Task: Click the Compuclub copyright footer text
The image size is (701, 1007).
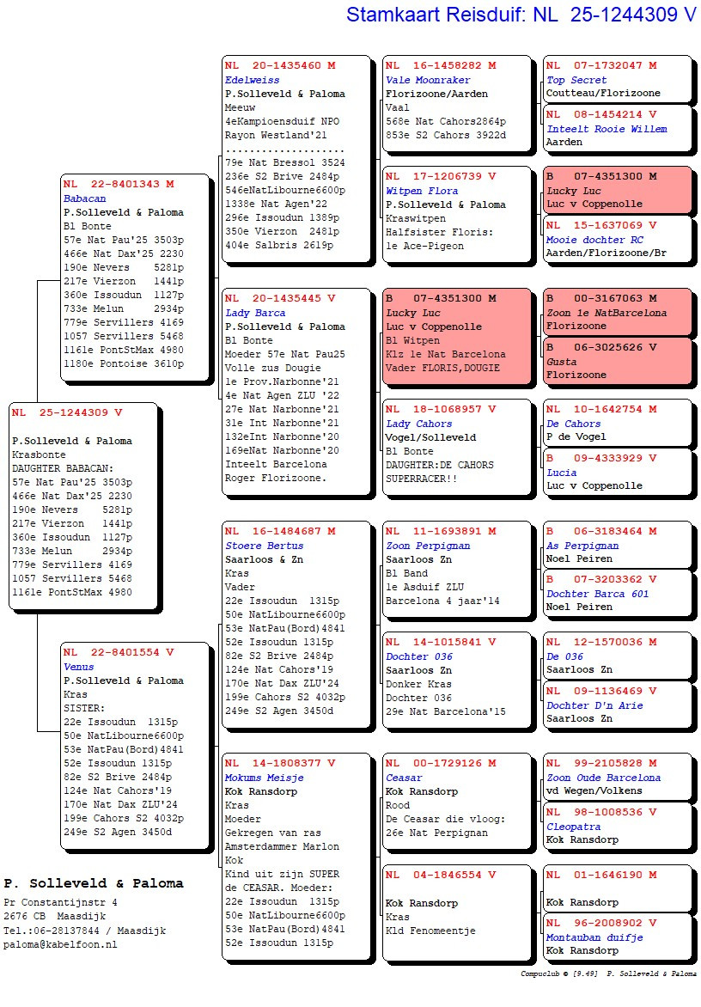Action: [608, 974]
